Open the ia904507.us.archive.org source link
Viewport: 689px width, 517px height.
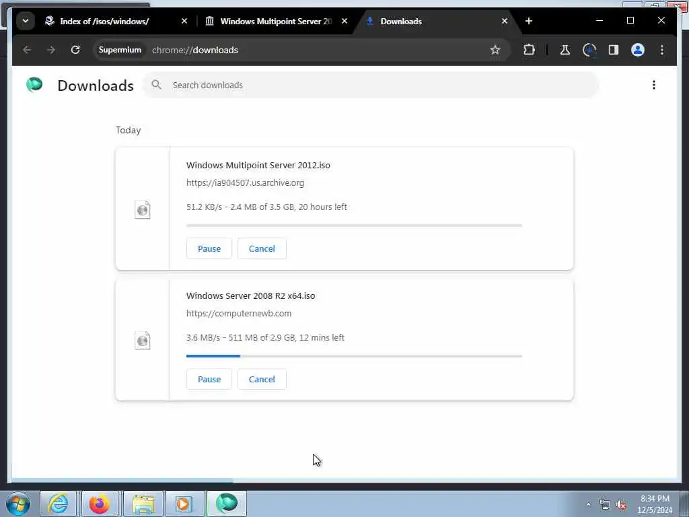pos(245,182)
